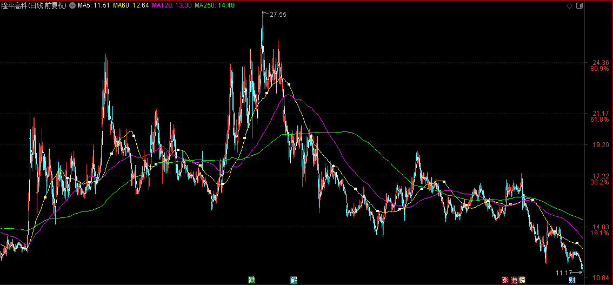Click the 61.8% retracement level label
Screen dimensions: 613x285
click(600, 119)
